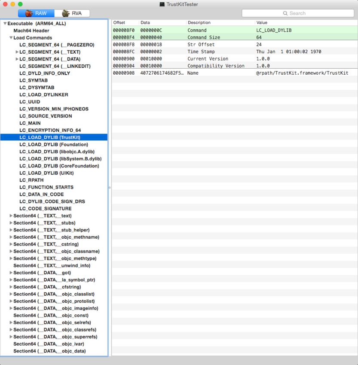Viewport: 358px width, 365px height.
Task: Click the Description column header
Action: 220,23
